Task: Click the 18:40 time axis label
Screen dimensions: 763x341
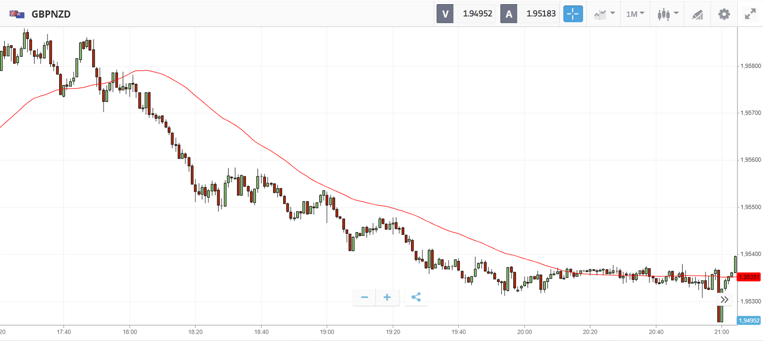Action: [261, 332]
